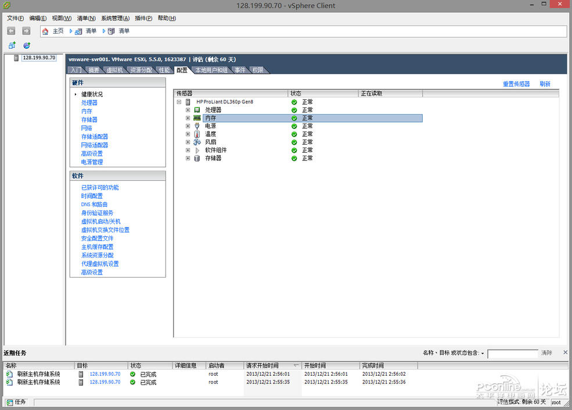Image resolution: width=572 pixels, height=410 pixels.
Task: Click the 刷新 refresh link
Action: [545, 84]
